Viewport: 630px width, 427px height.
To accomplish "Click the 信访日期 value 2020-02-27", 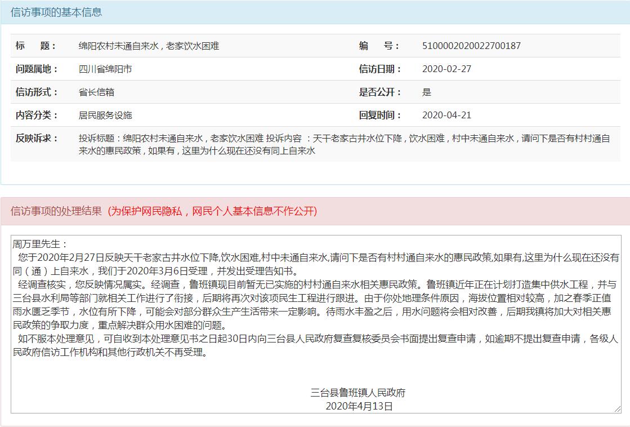I will (x=446, y=69).
